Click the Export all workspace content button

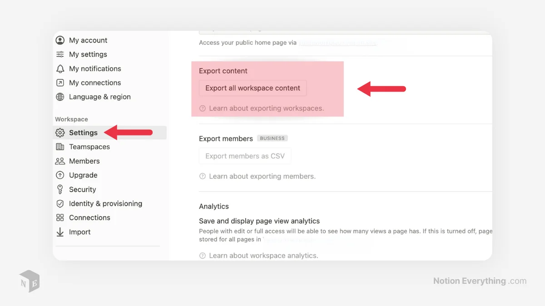pos(253,88)
